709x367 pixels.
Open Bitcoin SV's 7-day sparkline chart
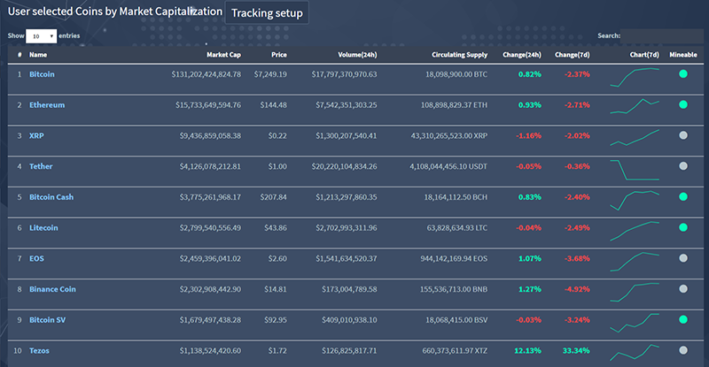pyautogui.click(x=635, y=323)
